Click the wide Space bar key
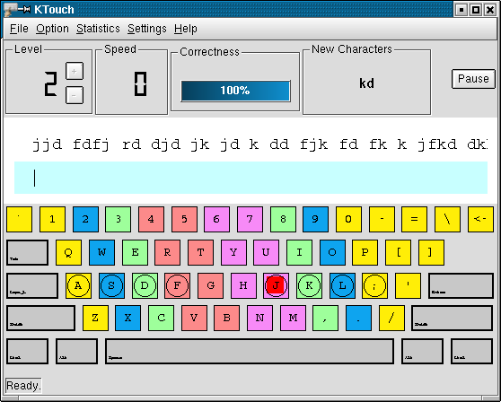 (x=250, y=351)
